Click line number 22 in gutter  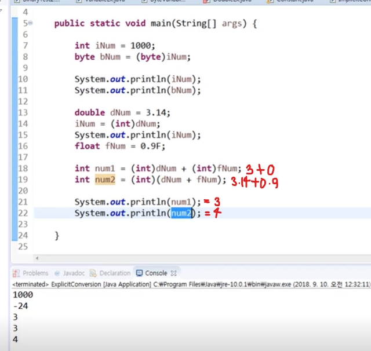pyautogui.click(x=23, y=213)
